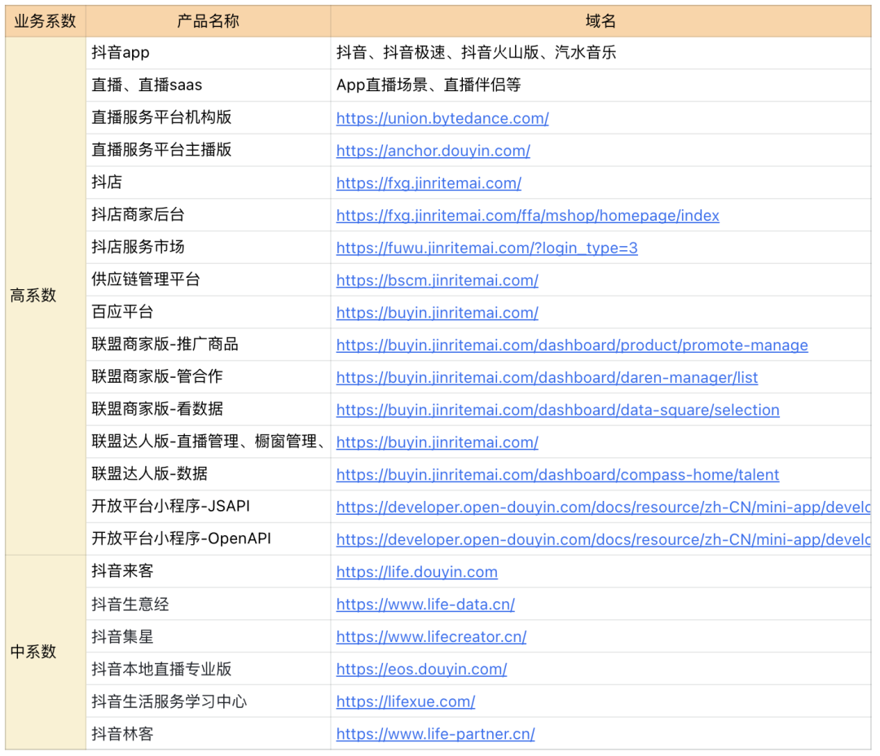Select the 抖音app product cell
Image resolution: width=880 pixels, height=756 pixels.
(209, 53)
